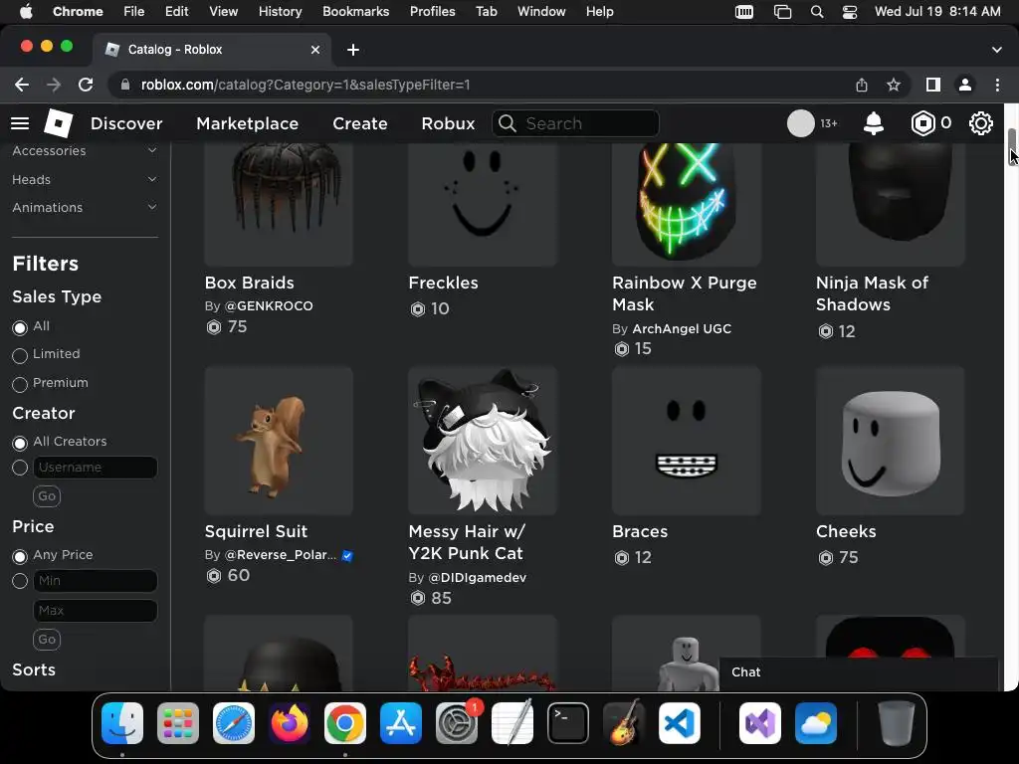This screenshot has width=1019, height=764.
Task: Open creator ArchAngel UGC link
Action: 681,328
